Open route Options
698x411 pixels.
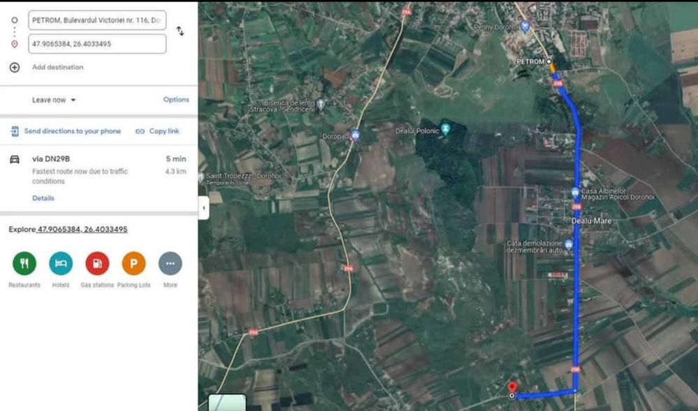pyautogui.click(x=176, y=100)
